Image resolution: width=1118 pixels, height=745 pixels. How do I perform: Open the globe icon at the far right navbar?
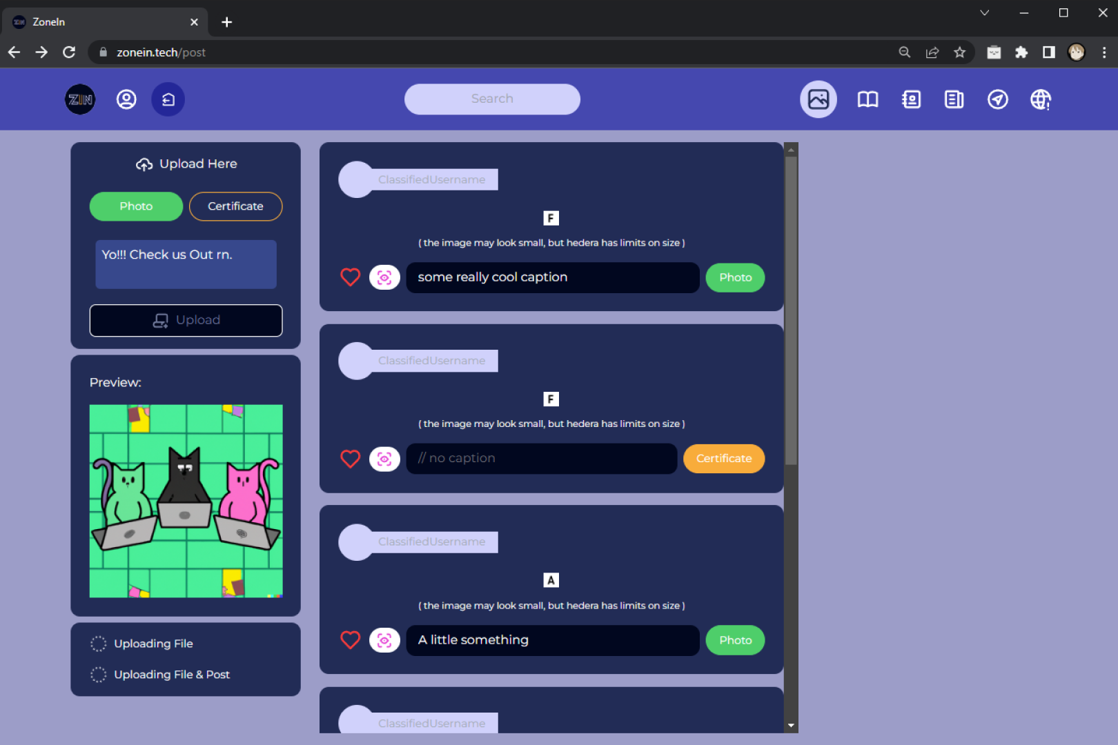click(1041, 99)
